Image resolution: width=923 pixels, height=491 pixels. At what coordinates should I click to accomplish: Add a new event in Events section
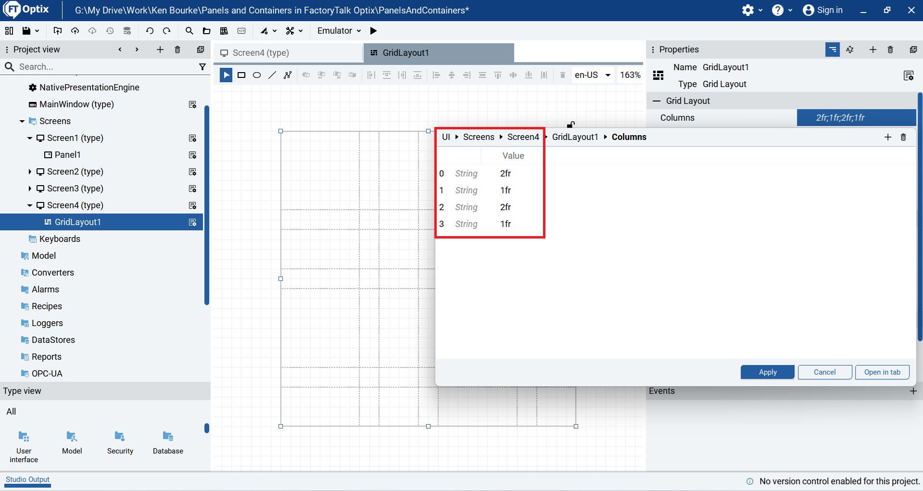(913, 391)
